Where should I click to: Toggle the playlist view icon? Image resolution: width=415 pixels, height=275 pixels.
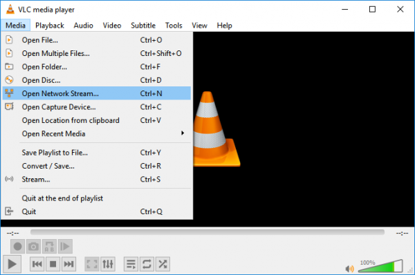click(131, 264)
